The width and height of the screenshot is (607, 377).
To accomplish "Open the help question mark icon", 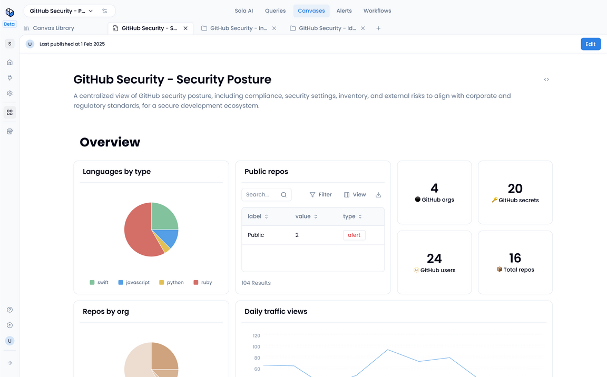I will pyautogui.click(x=9, y=310).
